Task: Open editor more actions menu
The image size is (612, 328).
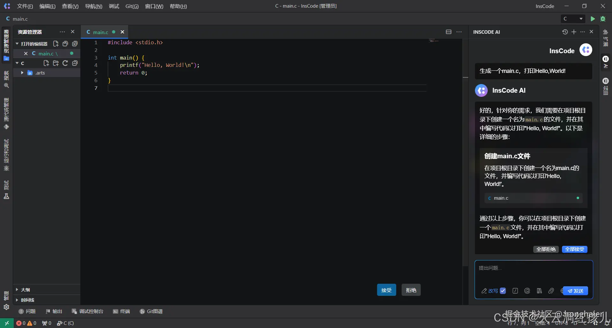Action: pyautogui.click(x=459, y=32)
